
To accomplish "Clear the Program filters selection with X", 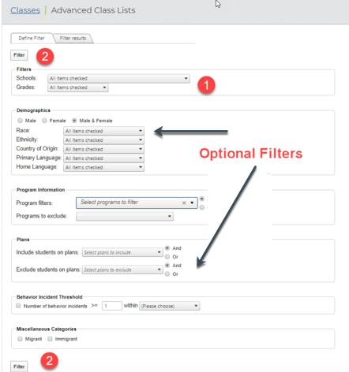I will (x=184, y=203).
